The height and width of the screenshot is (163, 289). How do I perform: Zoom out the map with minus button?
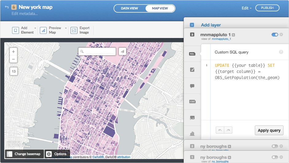click(13, 59)
